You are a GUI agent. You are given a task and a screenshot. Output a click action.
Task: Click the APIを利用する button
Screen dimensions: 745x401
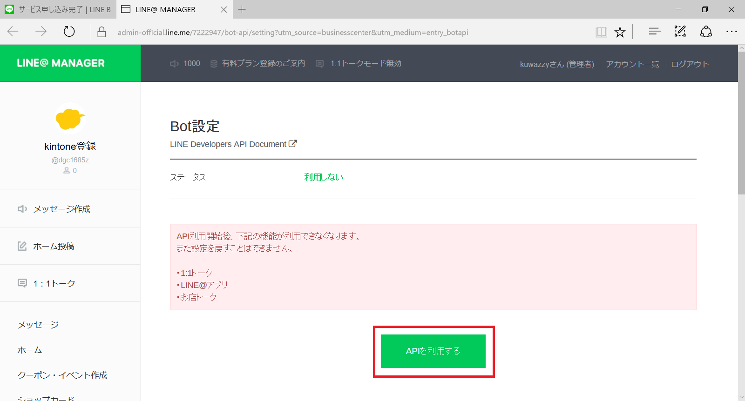(x=433, y=351)
